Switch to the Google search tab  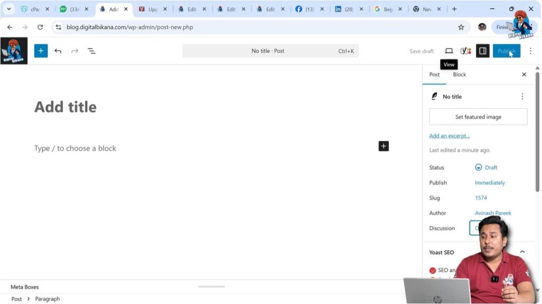(x=388, y=10)
